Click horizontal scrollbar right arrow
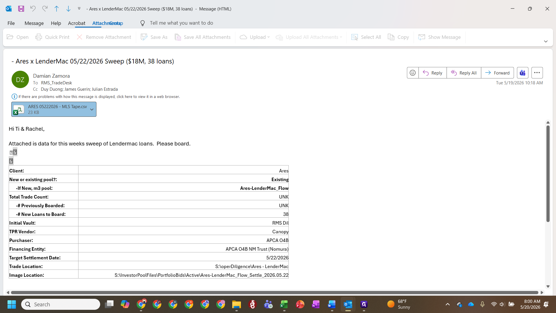The height and width of the screenshot is (313, 556). pos(542,292)
